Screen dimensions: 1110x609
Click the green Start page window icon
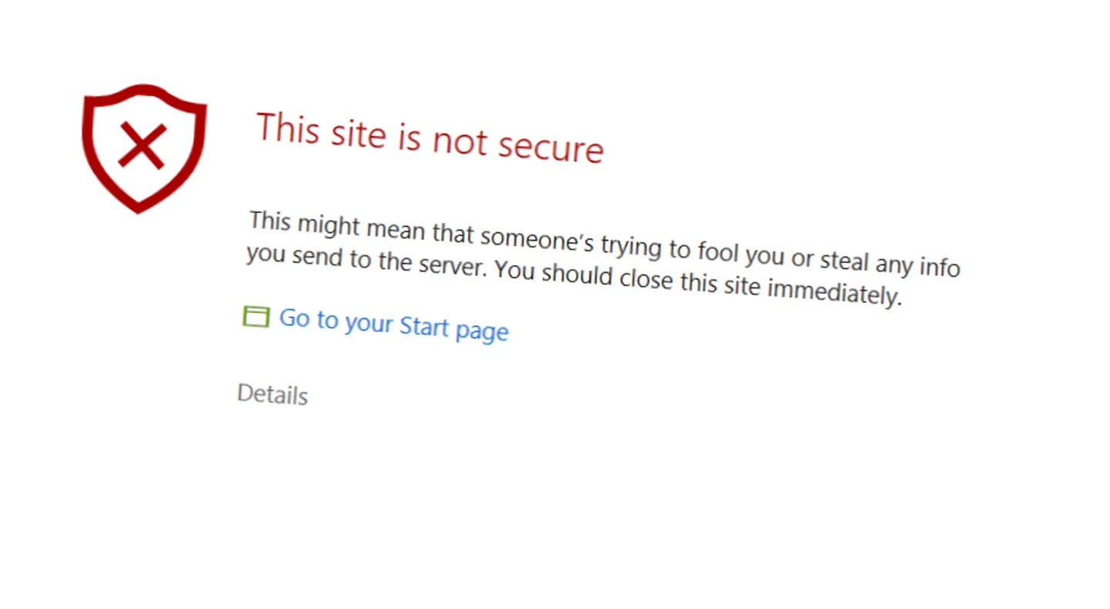(x=256, y=316)
